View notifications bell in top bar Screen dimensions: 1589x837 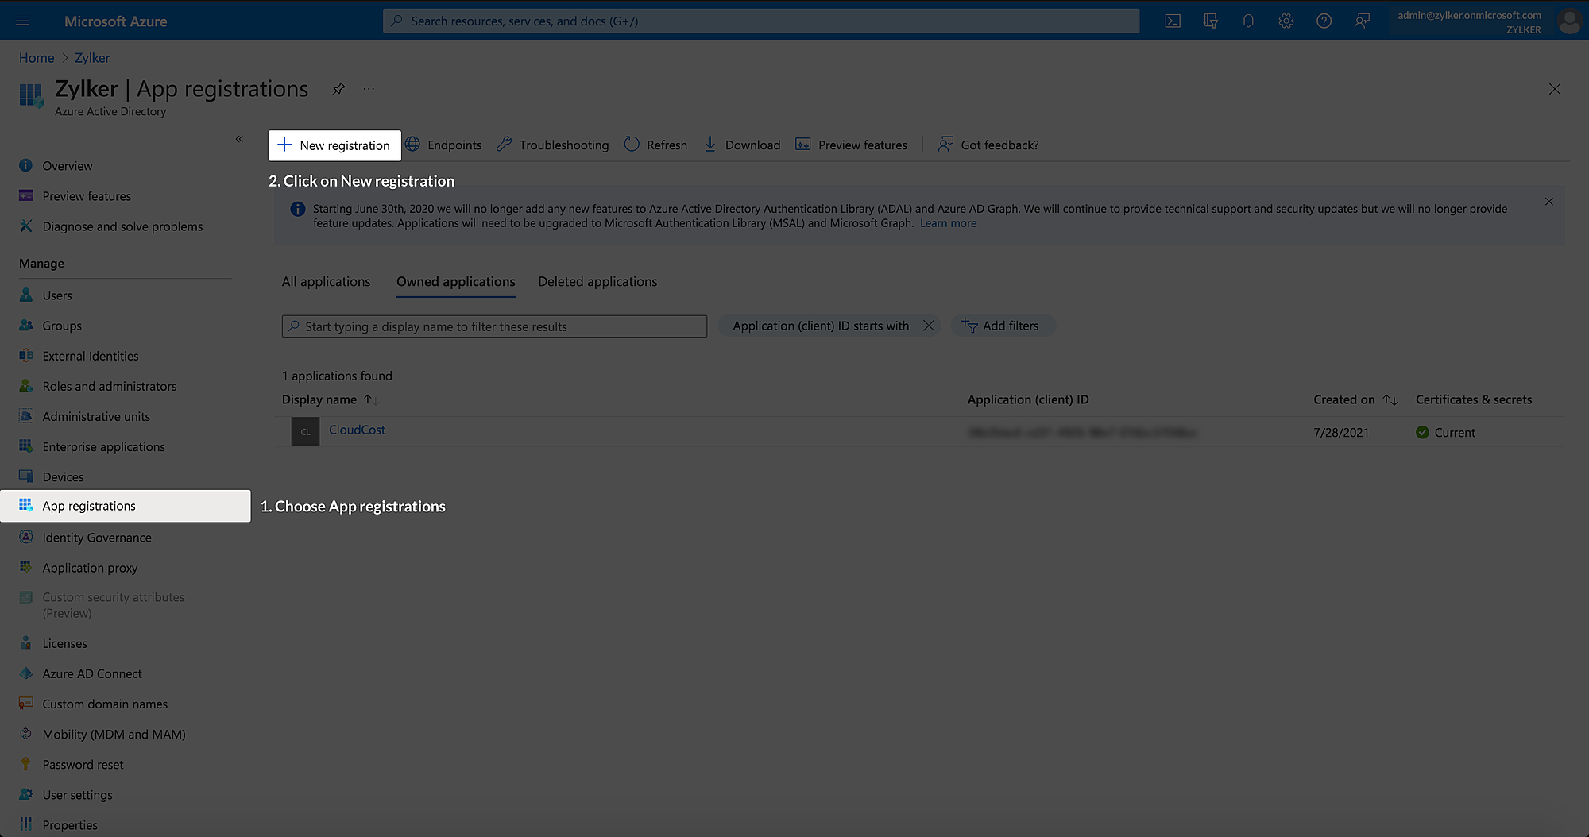click(1248, 21)
